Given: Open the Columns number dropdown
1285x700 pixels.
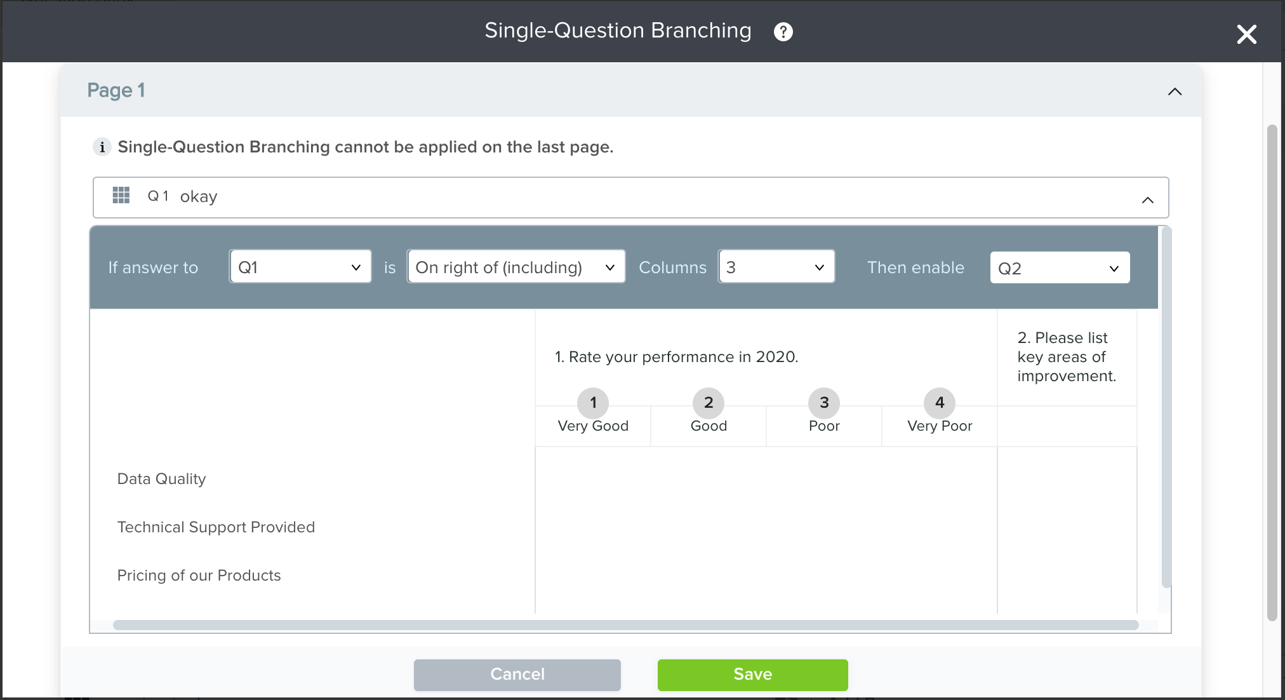Looking at the screenshot, I should (x=776, y=267).
